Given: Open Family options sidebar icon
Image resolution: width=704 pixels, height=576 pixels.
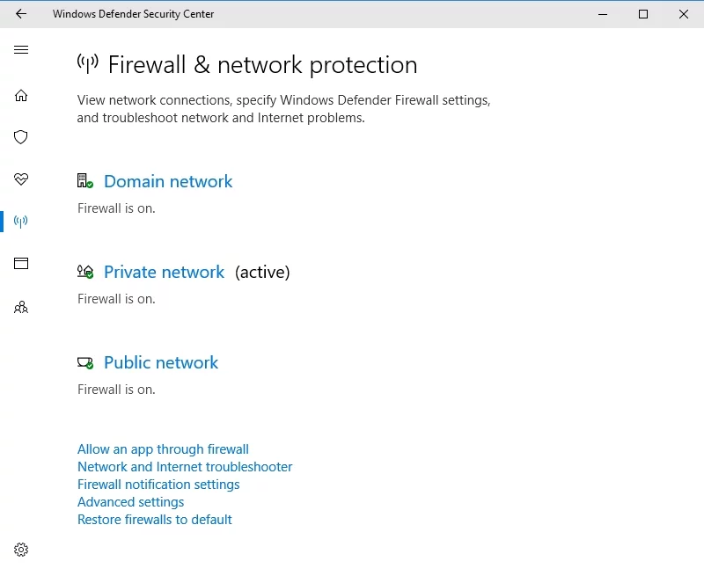Looking at the screenshot, I should (21, 308).
